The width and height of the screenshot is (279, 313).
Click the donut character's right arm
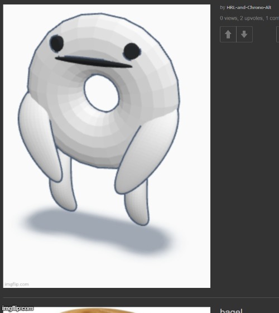147,153
